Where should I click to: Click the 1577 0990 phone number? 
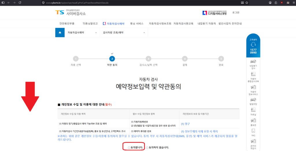[x=253, y=51]
